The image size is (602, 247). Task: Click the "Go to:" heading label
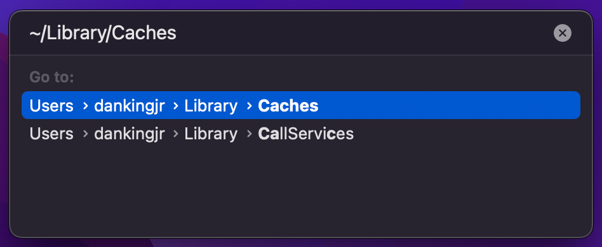[x=51, y=77]
